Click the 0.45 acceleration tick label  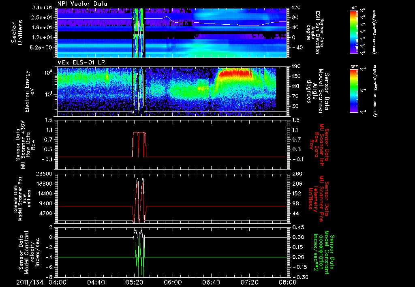click(298, 227)
